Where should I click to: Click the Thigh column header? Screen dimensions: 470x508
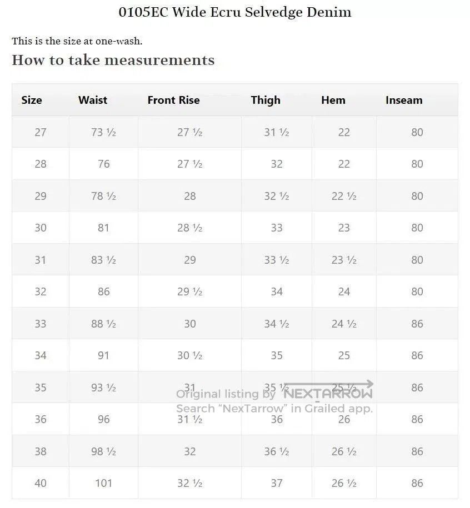coord(266,100)
